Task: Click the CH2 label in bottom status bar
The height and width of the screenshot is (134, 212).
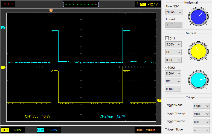Action: (x=40, y=130)
